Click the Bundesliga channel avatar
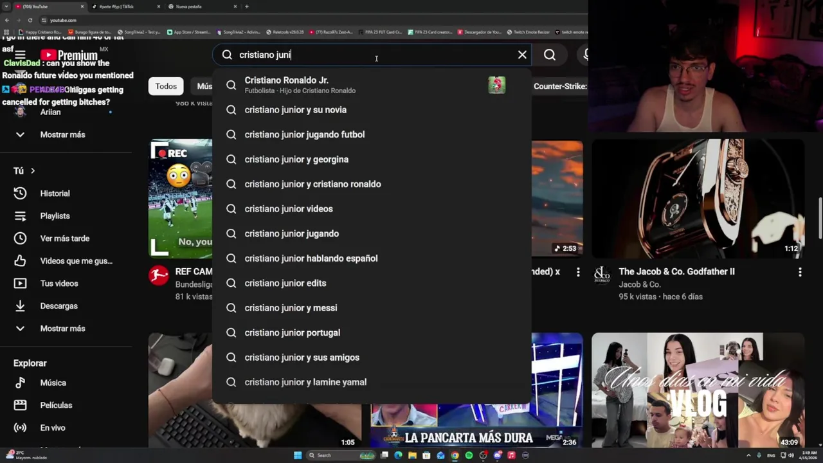 [x=158, y=275]
